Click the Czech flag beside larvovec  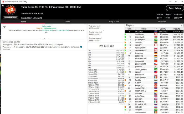(x=156, y=94)
